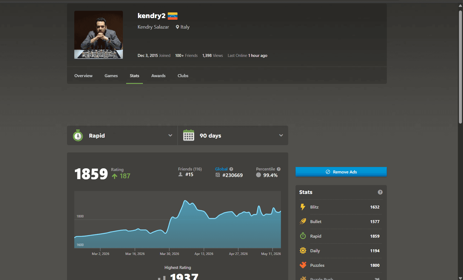Screen dimensions: 463x280
Task: Open the Bullet stats row
Action: click(341, 221)
